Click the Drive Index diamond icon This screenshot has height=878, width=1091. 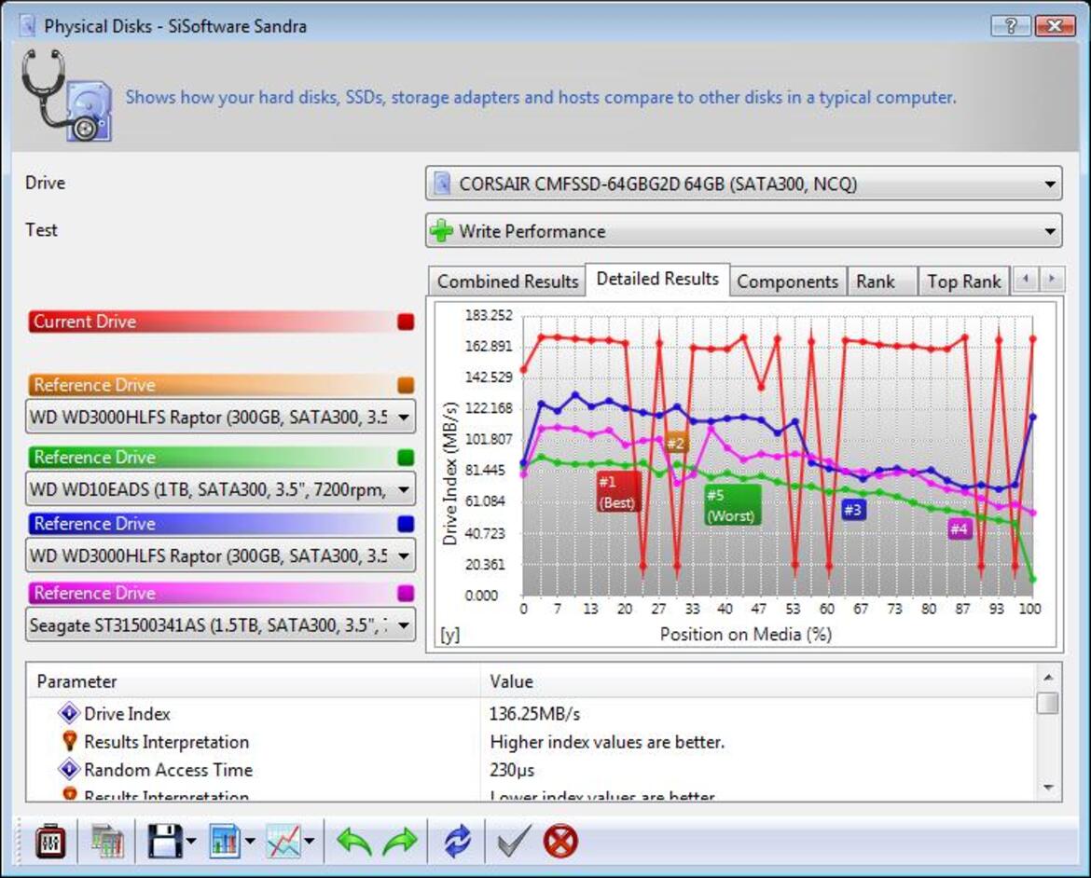point(69,713)
